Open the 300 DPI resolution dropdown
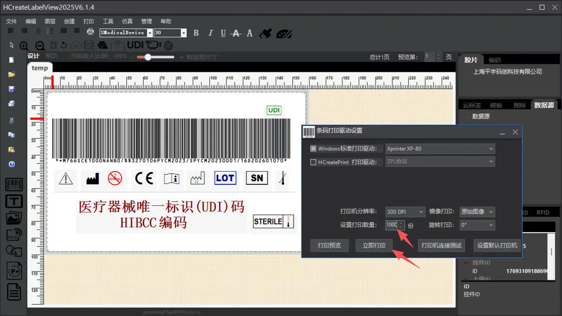This screenshot has height=316, width=562. (x=405, y=212)
